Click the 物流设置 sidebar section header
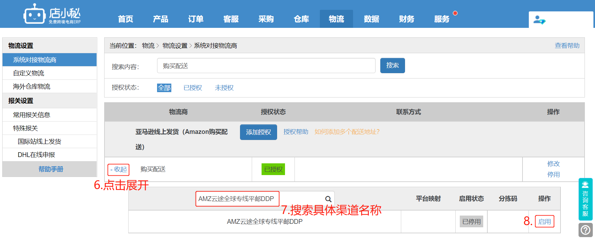The height and width of the screenshot is (239, 595). pyautogui.click(x=49, y=46)
